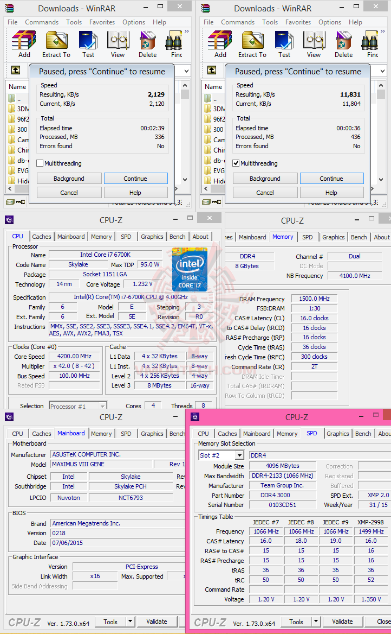Click Extract To icon in right WinRAR window

pyautogui.click(x=252, y=41)
